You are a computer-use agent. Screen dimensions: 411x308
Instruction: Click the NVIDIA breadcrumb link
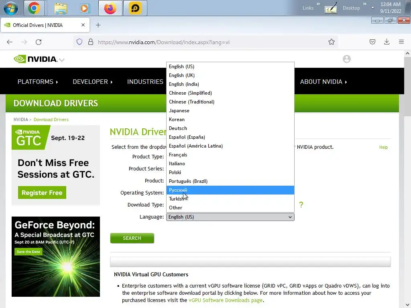click(x=21, y=120)
